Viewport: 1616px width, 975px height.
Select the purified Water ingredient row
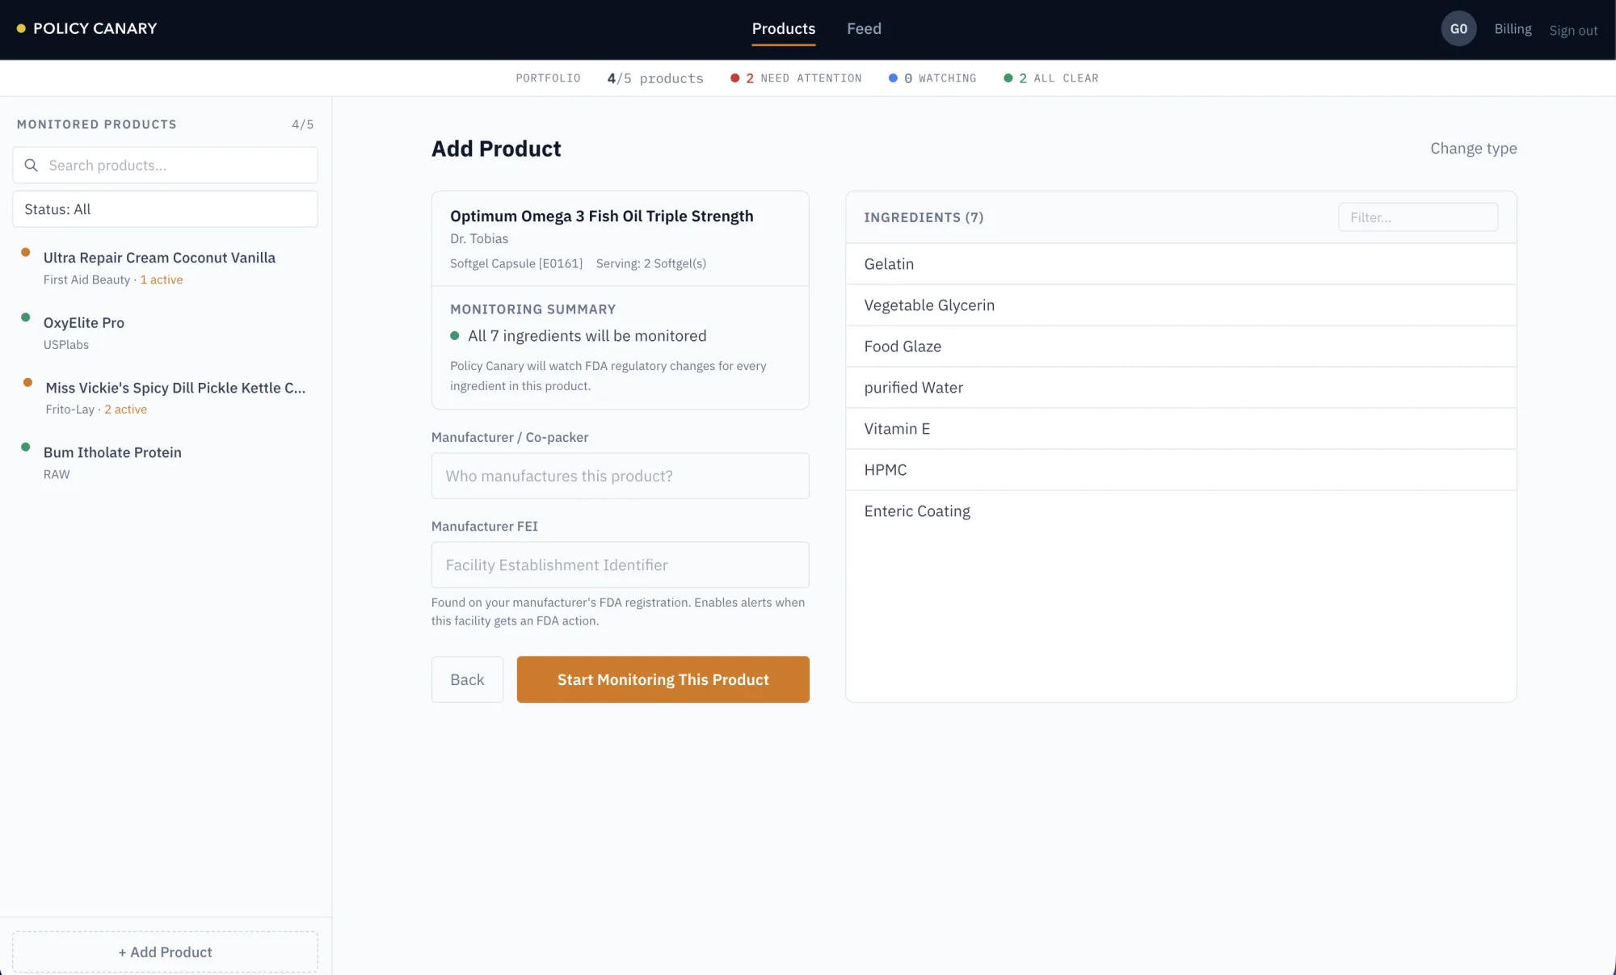[x=1180, y=388]
